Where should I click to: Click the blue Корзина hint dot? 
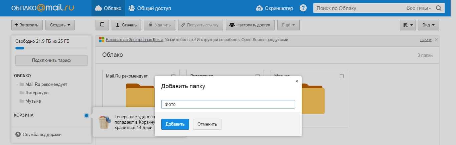tap(87, 116)
